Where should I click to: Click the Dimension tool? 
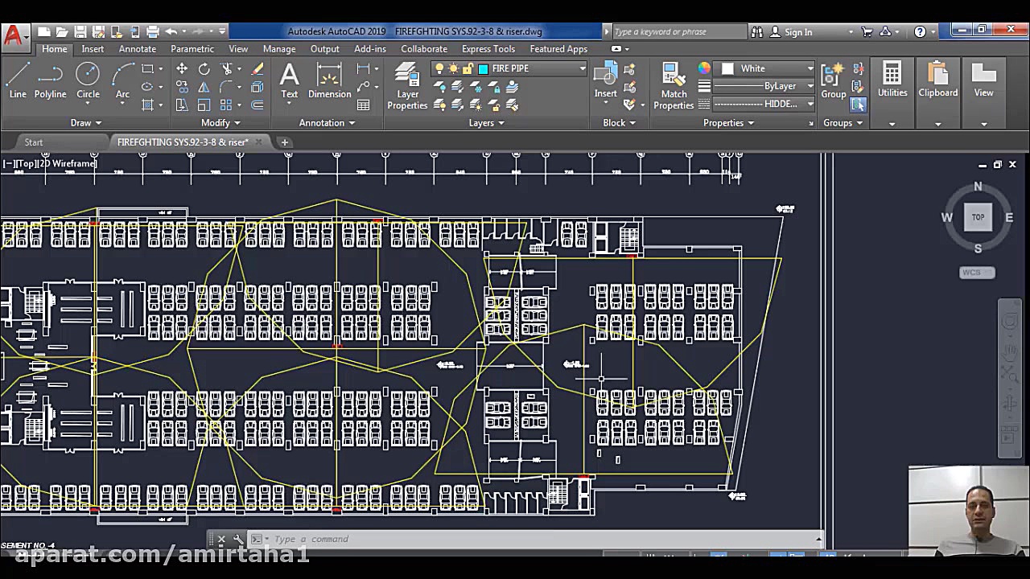[x=329, y=81]
